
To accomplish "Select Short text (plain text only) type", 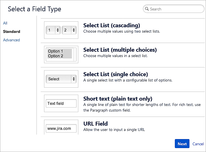I will tap(118, 99).
